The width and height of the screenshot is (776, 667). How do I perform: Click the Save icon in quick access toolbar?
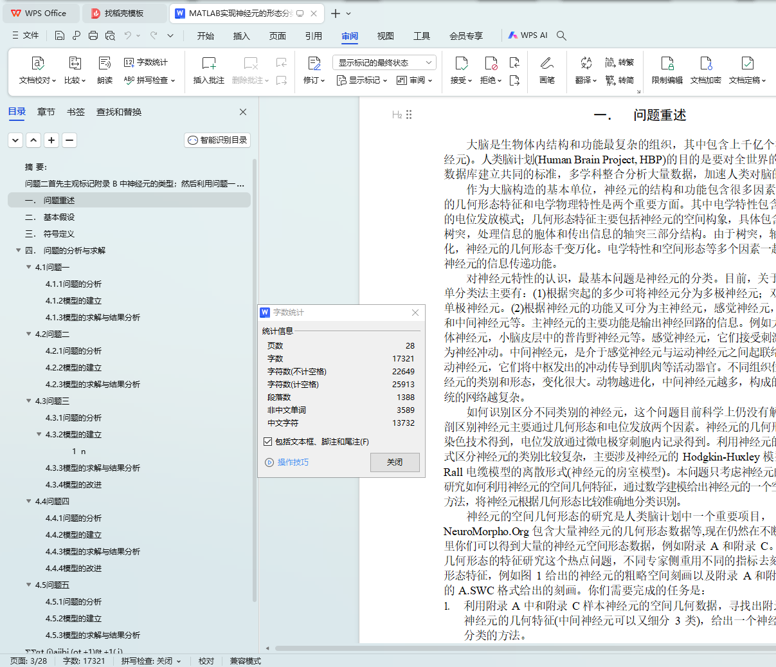pyautogui.click(x=59, y=35)
